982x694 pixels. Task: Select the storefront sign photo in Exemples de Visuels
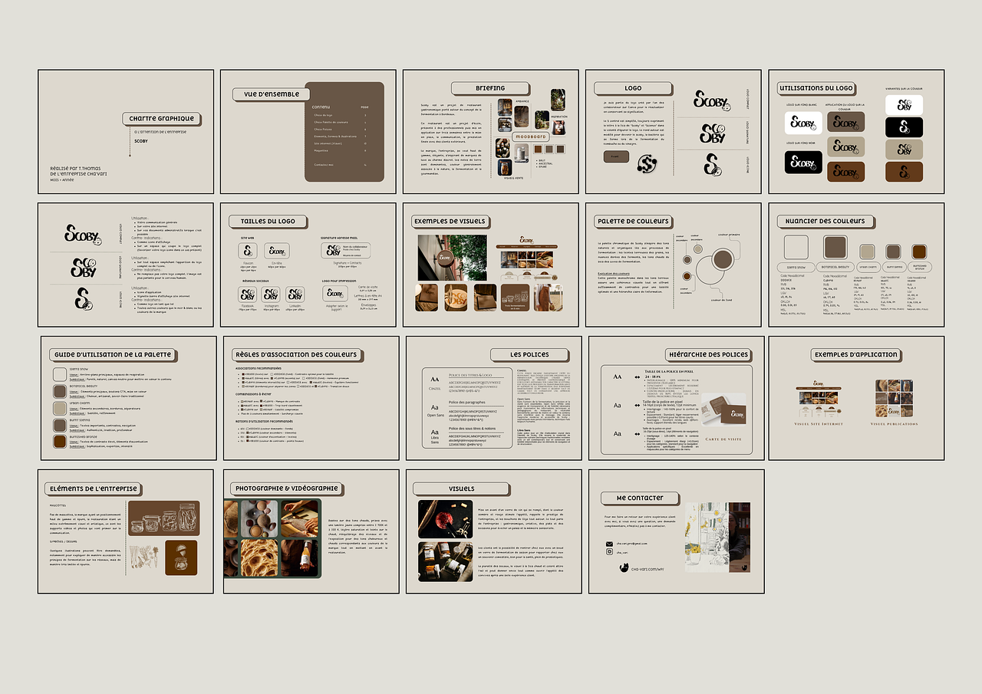click(452, 258)
